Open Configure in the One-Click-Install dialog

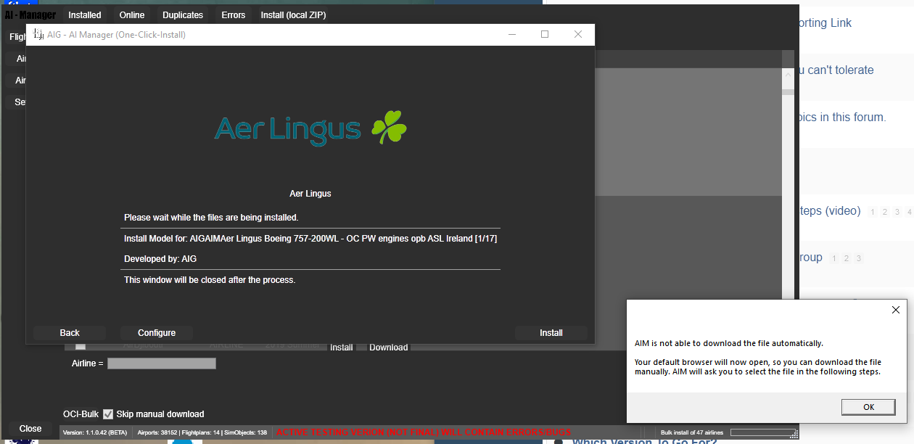(157, 333)
